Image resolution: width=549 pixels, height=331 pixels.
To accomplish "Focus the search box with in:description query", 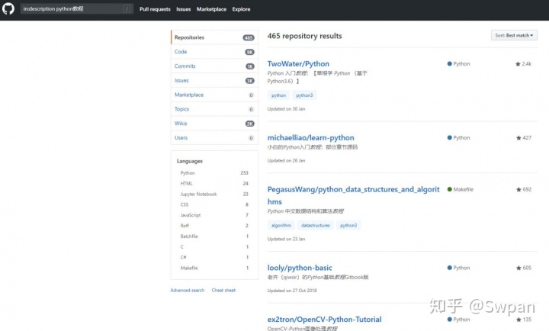I will (x=77, y=8).
